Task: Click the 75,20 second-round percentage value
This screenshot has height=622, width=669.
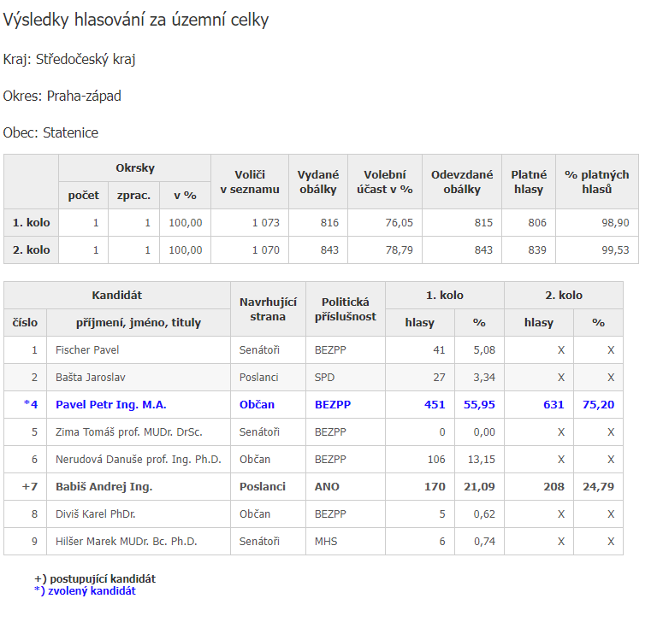Action: [598, 404]
